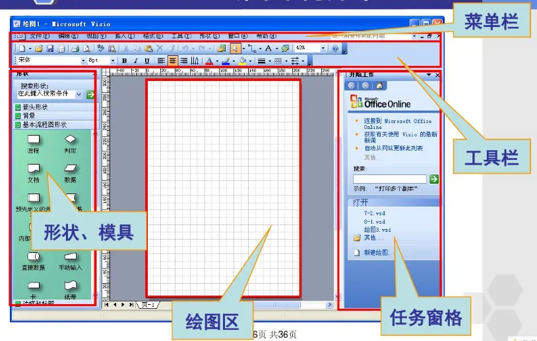The width and height of the screenshot is (537, 341).
Task: Click the Copy toolbar icon
Action: pyautogui.click(x=137, y=49)
